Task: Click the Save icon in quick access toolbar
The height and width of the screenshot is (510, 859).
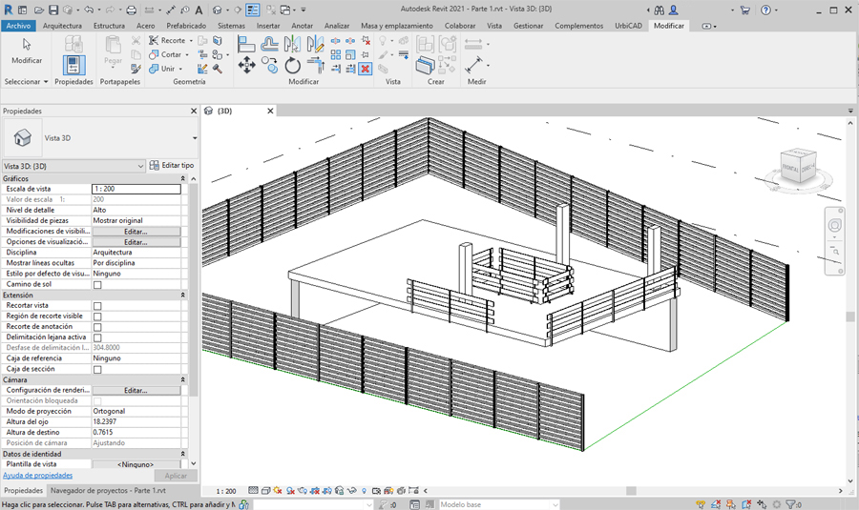Action: pos(52,10)
